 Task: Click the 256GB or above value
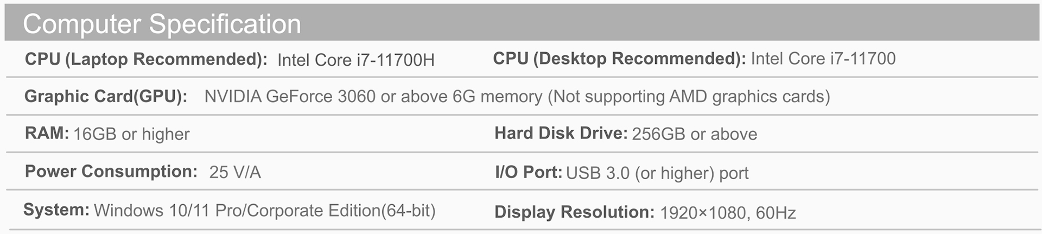695,134
